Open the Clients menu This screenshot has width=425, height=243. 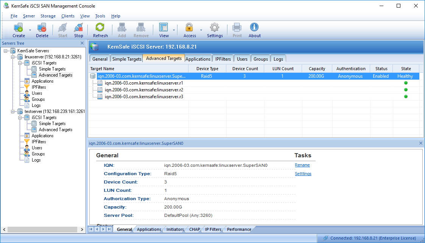pos(68,16)
